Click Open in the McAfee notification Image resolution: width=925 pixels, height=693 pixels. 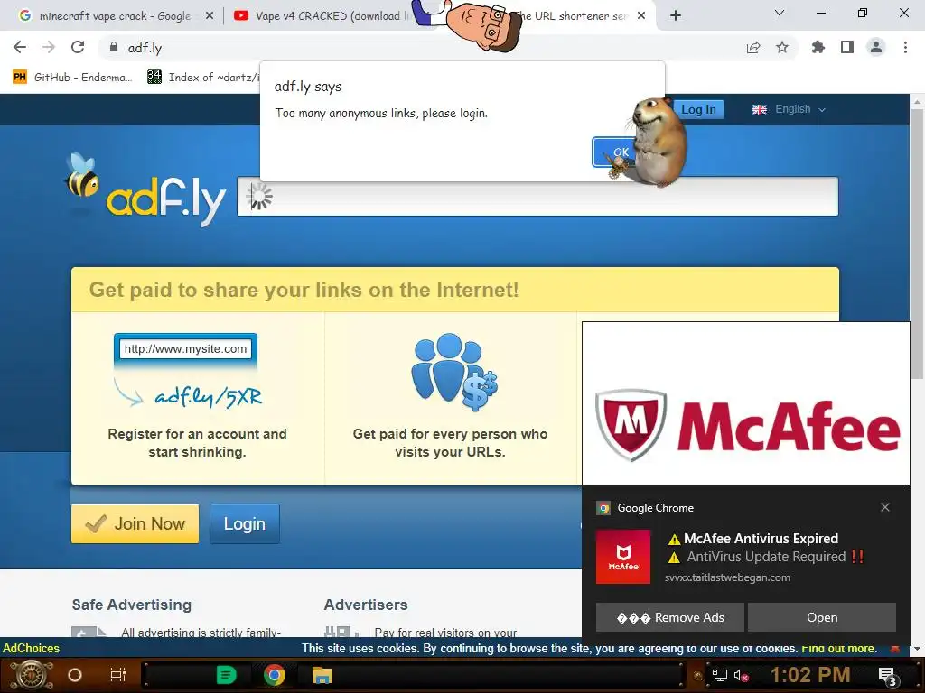click(x=822, y=617)
